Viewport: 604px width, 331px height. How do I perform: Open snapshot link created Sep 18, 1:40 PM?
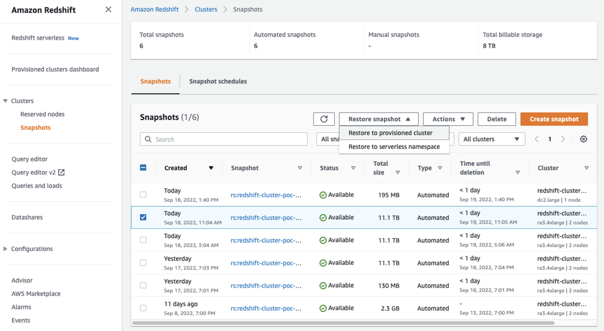266,195
